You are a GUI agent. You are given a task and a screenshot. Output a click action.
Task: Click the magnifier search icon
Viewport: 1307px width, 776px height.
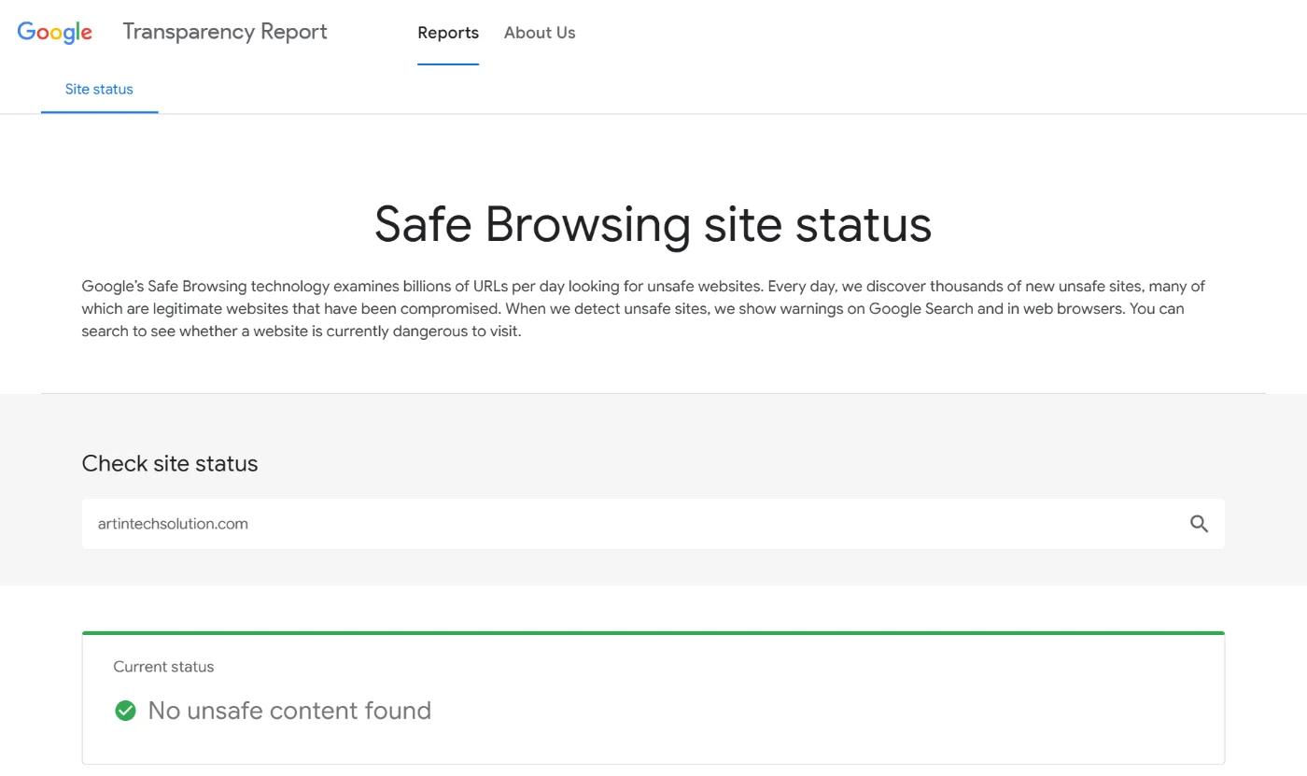[x=1199, y=524]
